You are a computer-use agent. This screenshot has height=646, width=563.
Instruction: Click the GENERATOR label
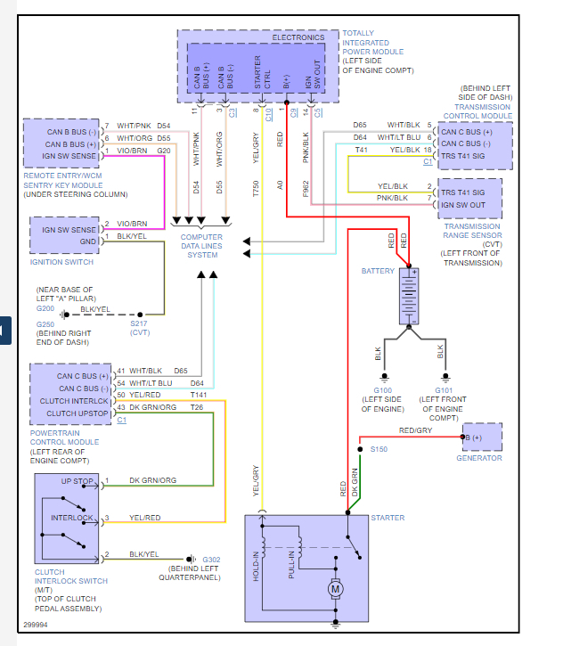479,458
